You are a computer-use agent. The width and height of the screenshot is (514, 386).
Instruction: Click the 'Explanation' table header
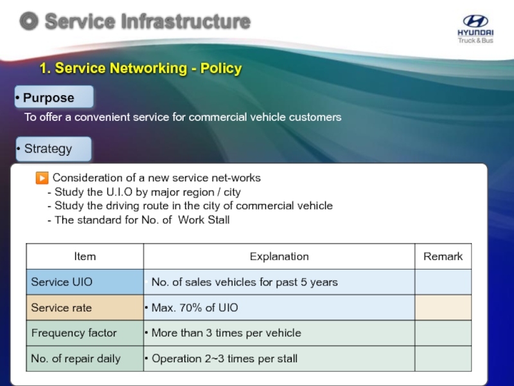coord(279,256)
